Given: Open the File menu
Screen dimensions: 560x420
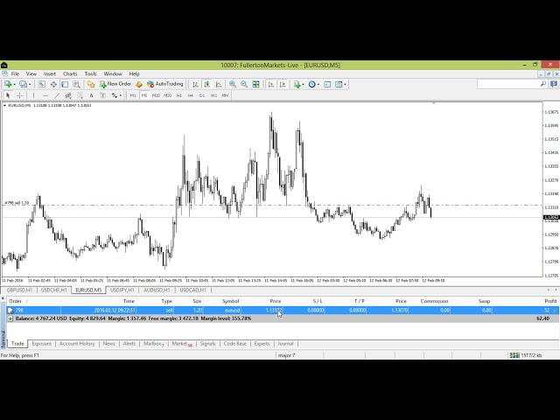Looking at the screenshot, I should pos(15,73).
